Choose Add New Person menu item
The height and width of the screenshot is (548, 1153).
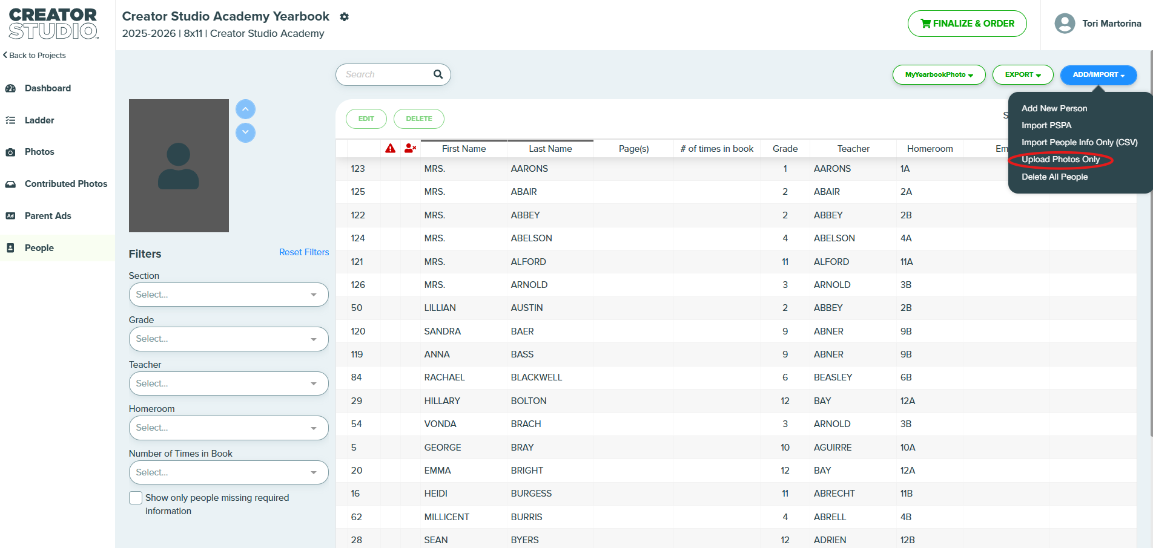tap(1054, 108)
